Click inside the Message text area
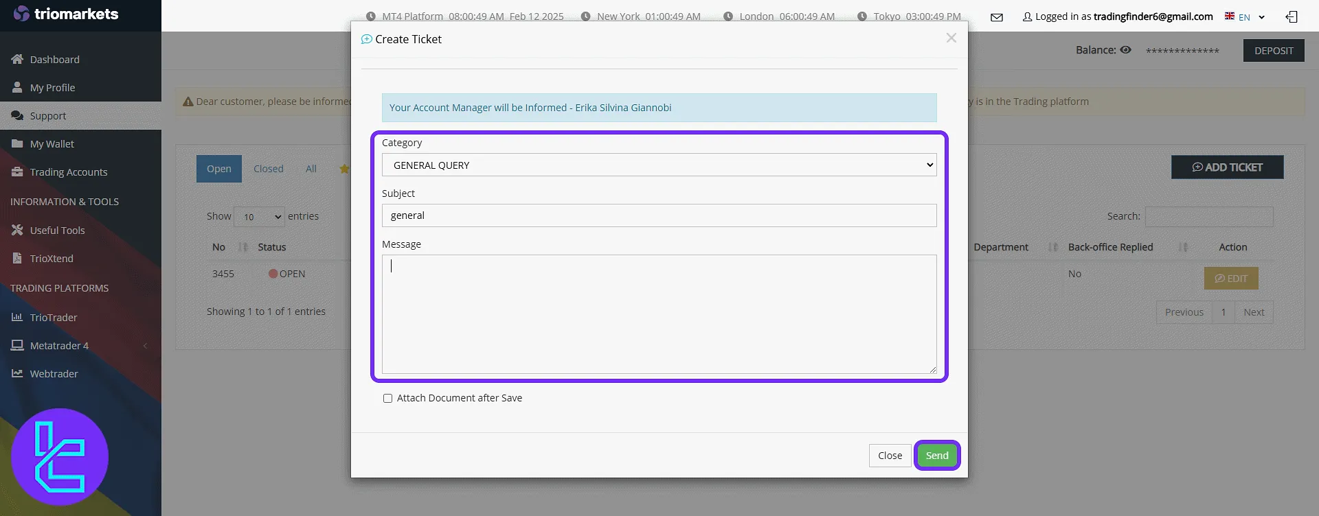Image resolution: width=1319 pixels, height=516 pixels. pos(659,314)
